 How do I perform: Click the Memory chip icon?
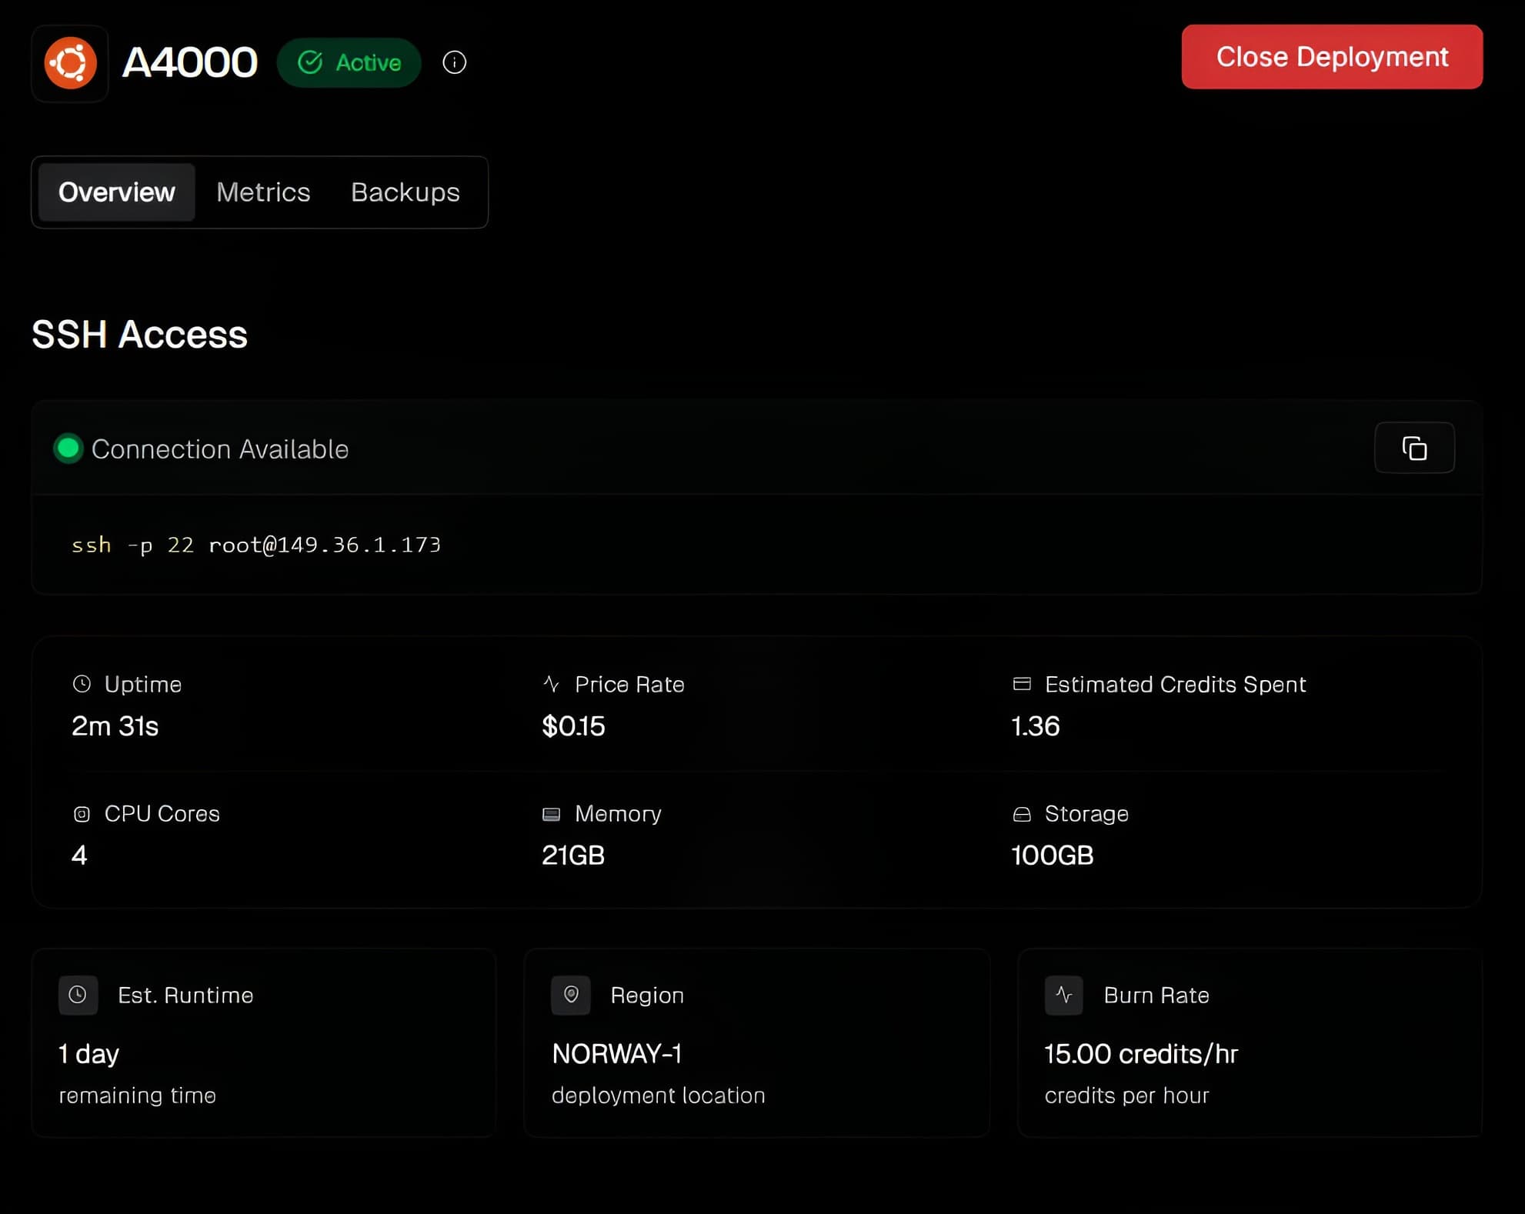click(551, 813)
